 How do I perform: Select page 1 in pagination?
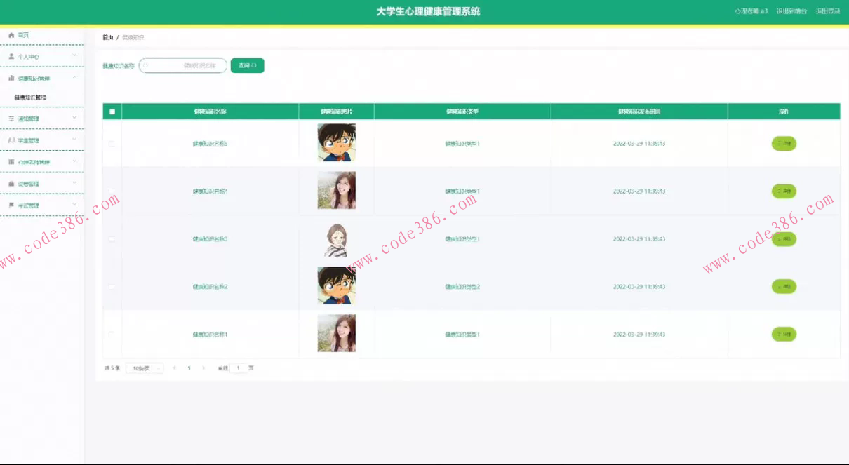coord(189,368)
